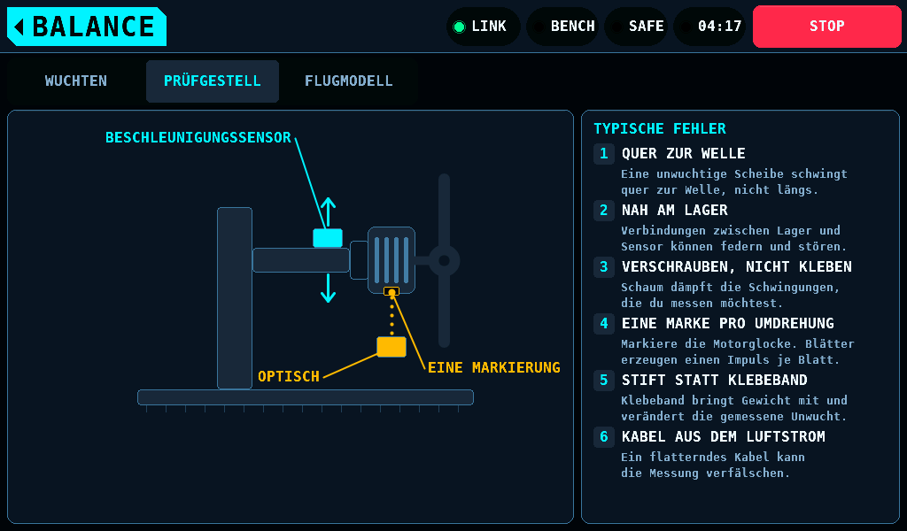Image resolution: width=907 pixels, height=531 pixels.
Task: Click the TYPISCHE FEHLER heading
Action: click(659, 129)
